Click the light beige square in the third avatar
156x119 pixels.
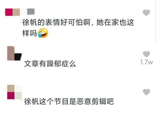coord(18,96)
